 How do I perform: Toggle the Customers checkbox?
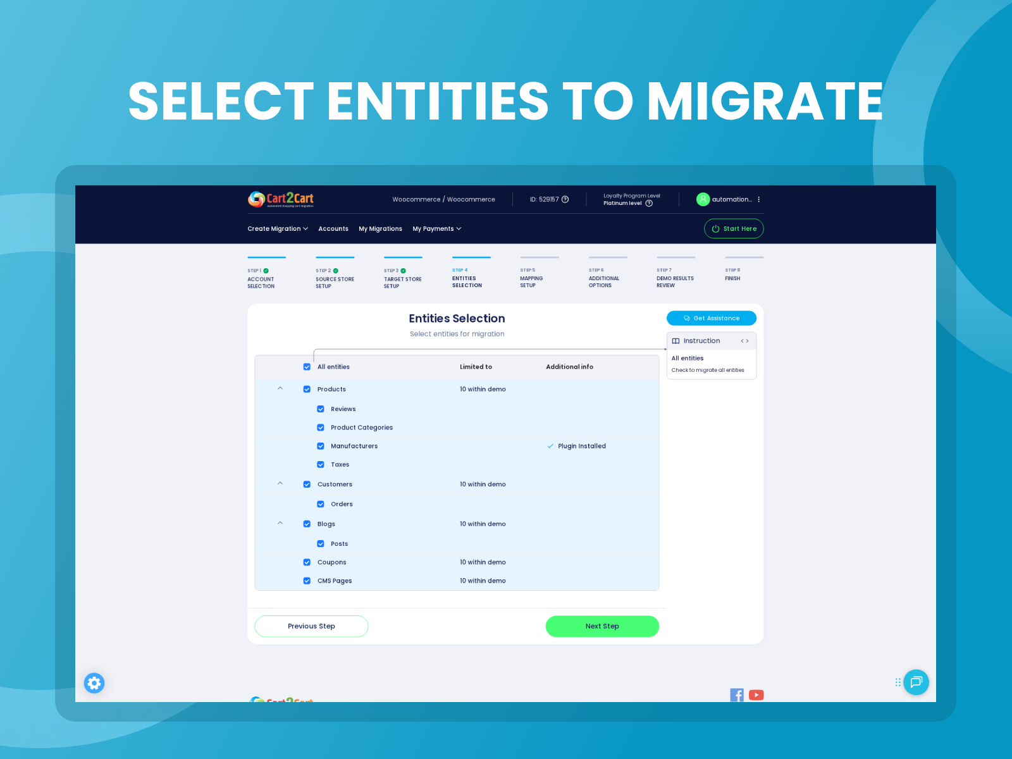tap(307, 484)
